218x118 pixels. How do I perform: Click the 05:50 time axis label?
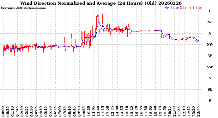51,112
